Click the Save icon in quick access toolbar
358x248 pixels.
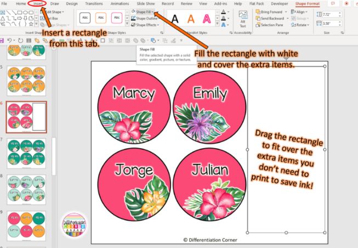3,40
